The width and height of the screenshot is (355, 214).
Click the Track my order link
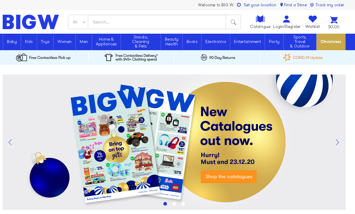click(x=327, y=5)
